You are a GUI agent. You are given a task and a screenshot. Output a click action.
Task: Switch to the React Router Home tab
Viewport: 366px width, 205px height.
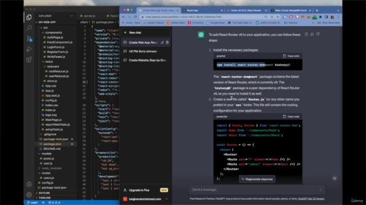(245, 10)
